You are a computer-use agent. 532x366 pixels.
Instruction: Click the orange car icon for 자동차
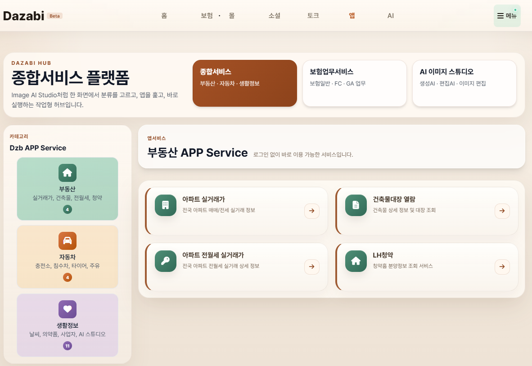click(x=68, y=241)
